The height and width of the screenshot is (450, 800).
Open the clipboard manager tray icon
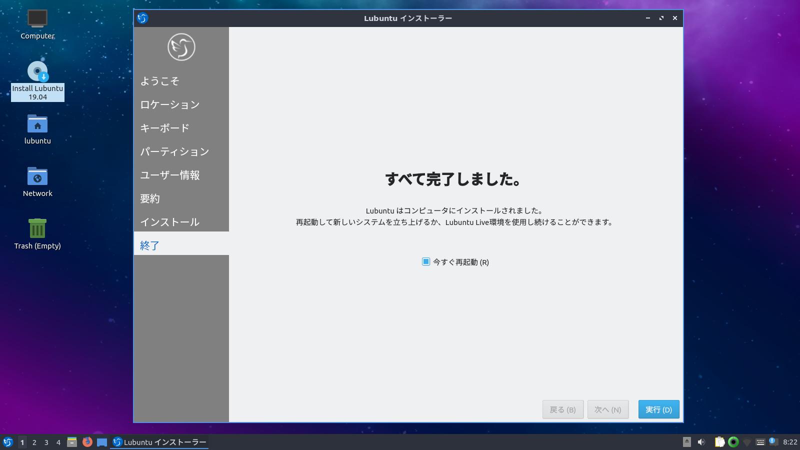point(719,442)
